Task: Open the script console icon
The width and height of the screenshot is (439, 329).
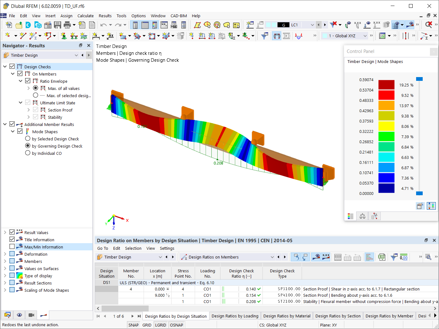Action: tap(164, 25)
